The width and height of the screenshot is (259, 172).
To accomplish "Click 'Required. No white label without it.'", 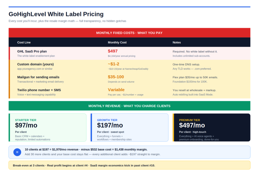I will [x=195, y=51].
